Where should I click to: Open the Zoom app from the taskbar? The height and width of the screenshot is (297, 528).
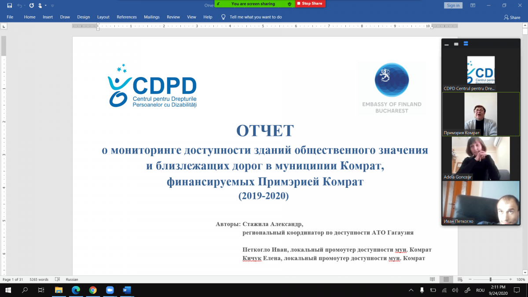pyautogui.click(x=110, y=290)
